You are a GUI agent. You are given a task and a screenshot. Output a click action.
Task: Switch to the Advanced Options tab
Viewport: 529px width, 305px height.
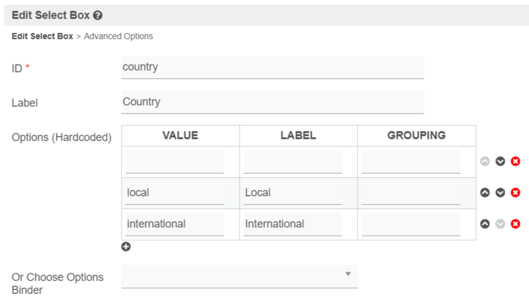[x=118, y=36]
